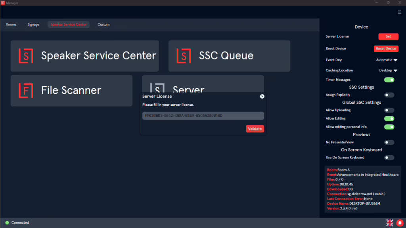Open the hamburger menu icon
406x228 pixels.
[400, 12]
